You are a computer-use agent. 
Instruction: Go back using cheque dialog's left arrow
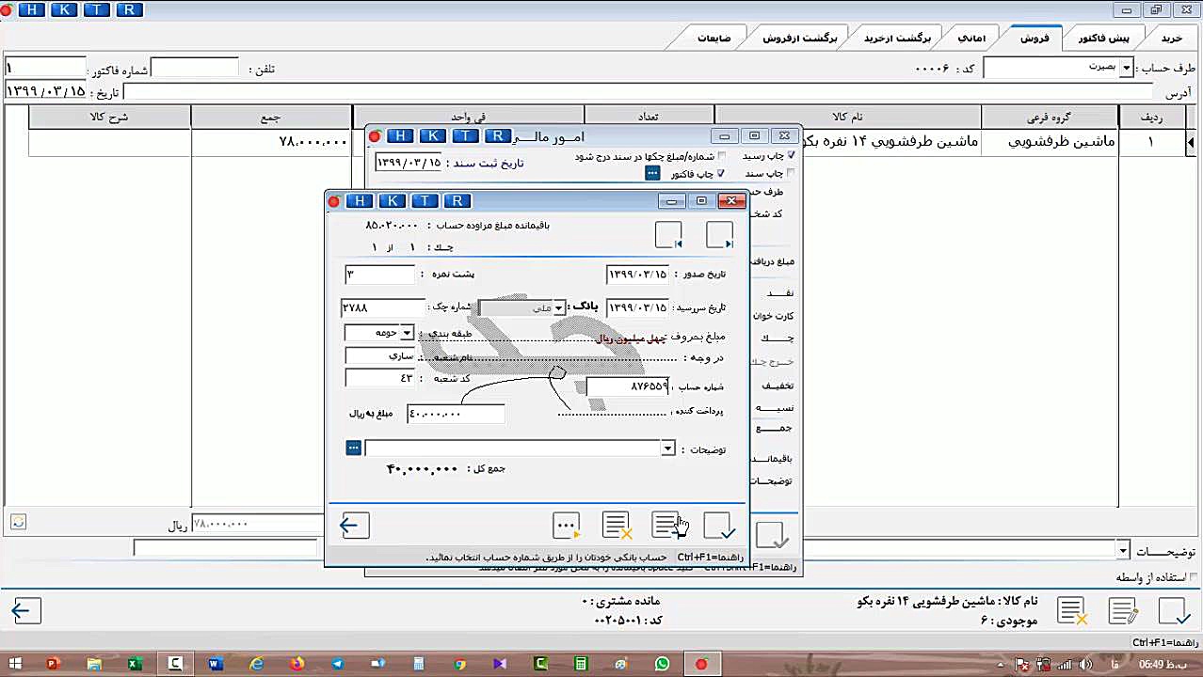tap(354, 526)
